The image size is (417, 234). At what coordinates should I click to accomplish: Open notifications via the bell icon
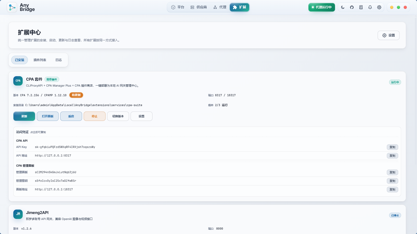pyautogui.click(x=370, y=7)
